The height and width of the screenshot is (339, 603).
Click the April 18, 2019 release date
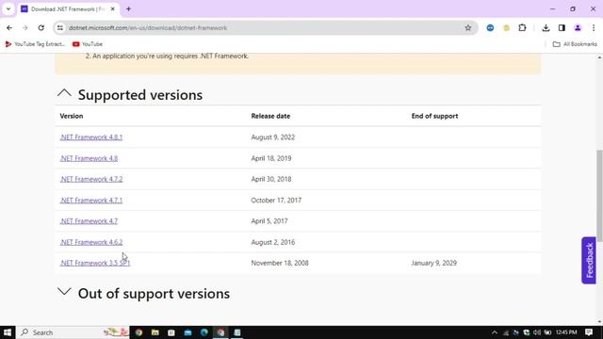tap(271, 158)
